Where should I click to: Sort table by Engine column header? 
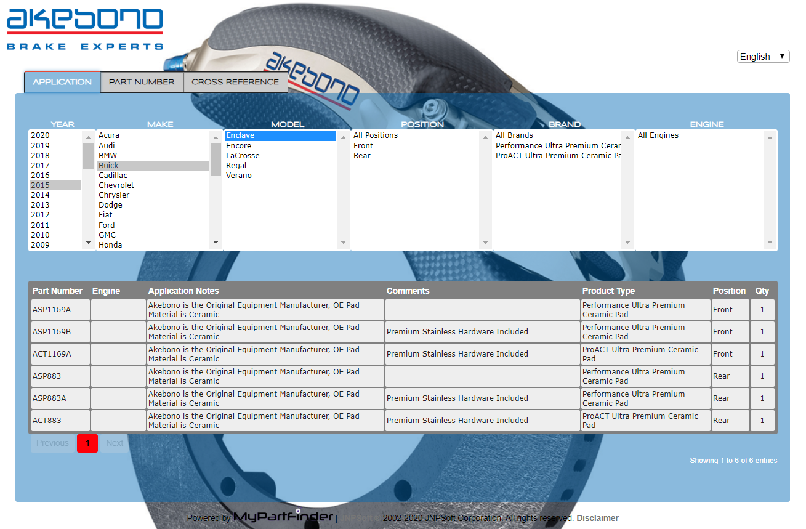[106, 291]
